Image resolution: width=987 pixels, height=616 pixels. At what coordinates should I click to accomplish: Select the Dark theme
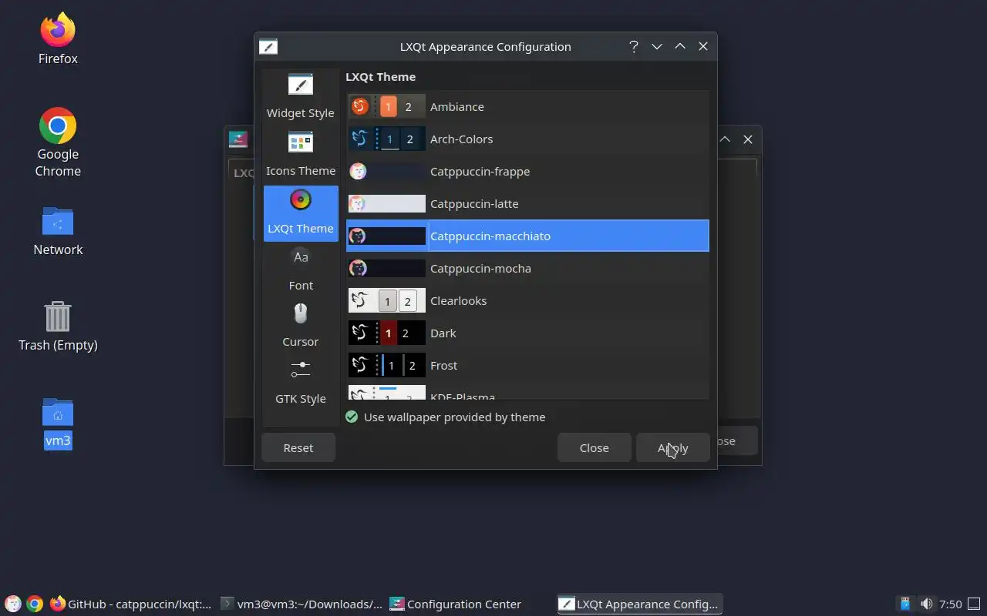click(x=527, y=333)
